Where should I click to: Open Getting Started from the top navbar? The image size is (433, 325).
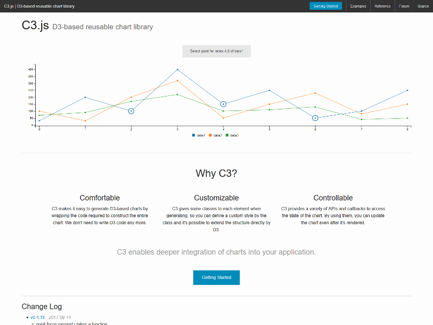click(325, 6)
